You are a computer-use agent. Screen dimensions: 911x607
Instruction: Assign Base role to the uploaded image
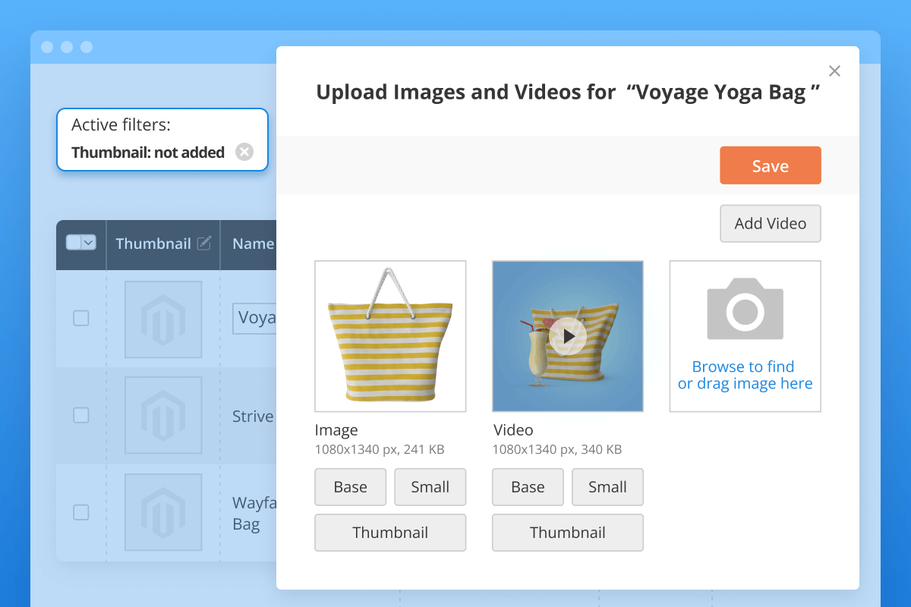[x=350, y=486]
